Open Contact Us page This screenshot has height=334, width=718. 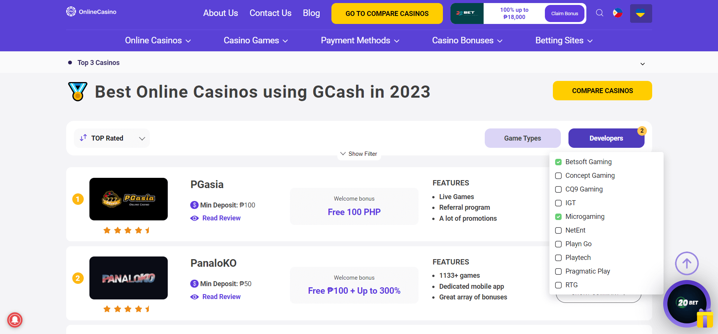point(271,13)
